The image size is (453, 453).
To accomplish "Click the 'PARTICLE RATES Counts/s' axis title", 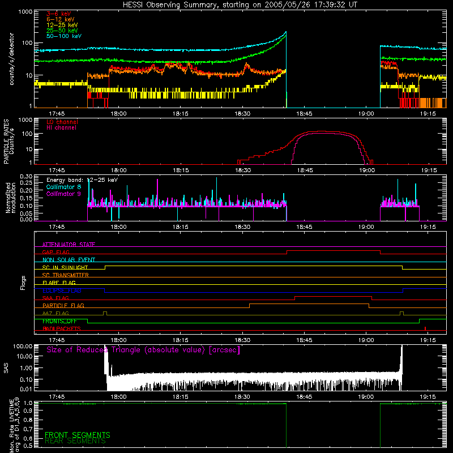I will 8,142.
